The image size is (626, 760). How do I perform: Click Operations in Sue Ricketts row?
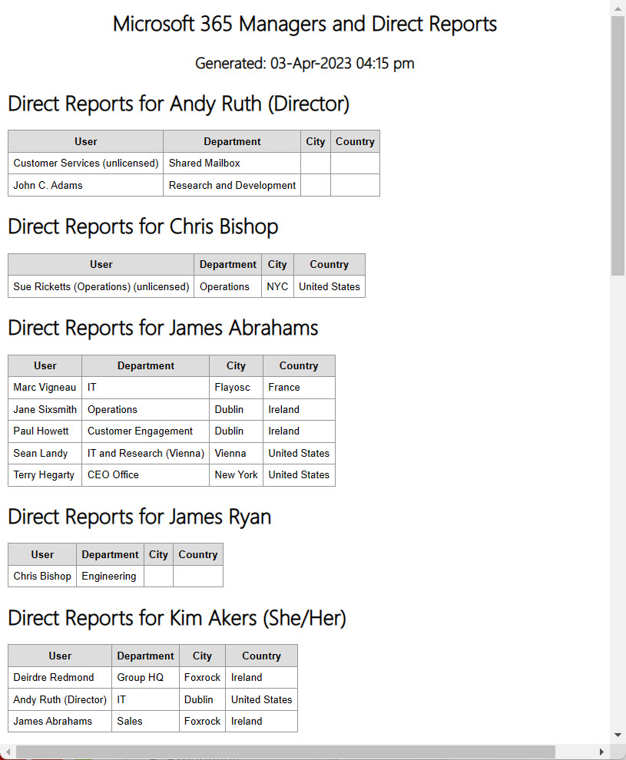point(228,286)
